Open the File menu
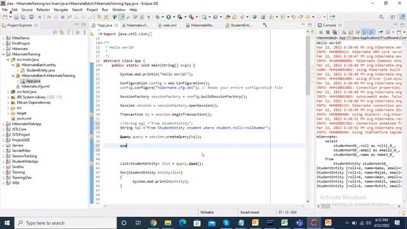The height and width of the screenshot is (229, 407). pyautogui.click(x=4, y=10)
